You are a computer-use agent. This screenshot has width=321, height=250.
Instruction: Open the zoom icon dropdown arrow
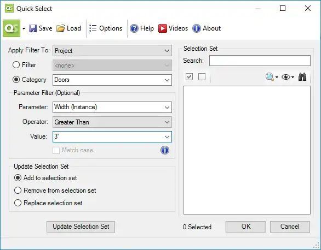277,78
